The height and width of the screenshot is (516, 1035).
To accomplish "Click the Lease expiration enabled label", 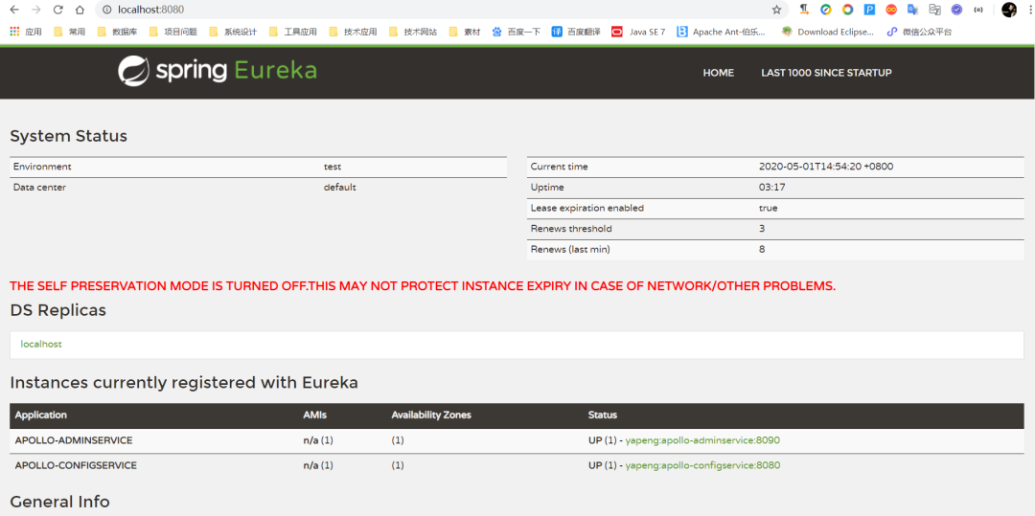I will tap(586, 209).
